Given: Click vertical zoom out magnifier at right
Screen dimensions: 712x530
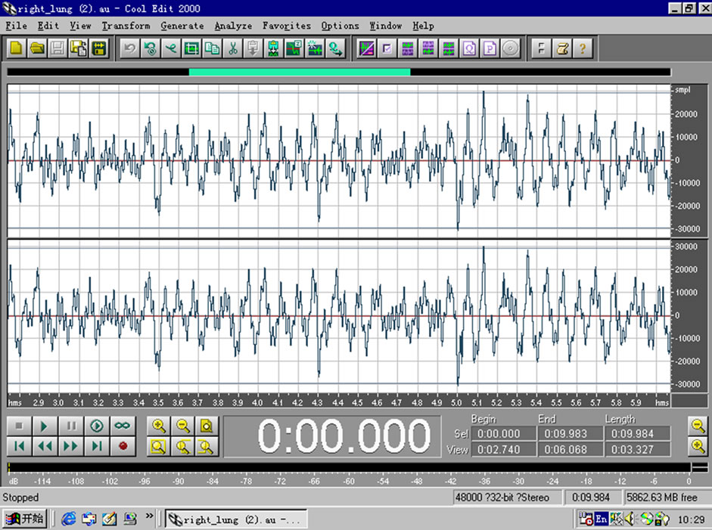Looking at the screenshot, I should point(698,426).
